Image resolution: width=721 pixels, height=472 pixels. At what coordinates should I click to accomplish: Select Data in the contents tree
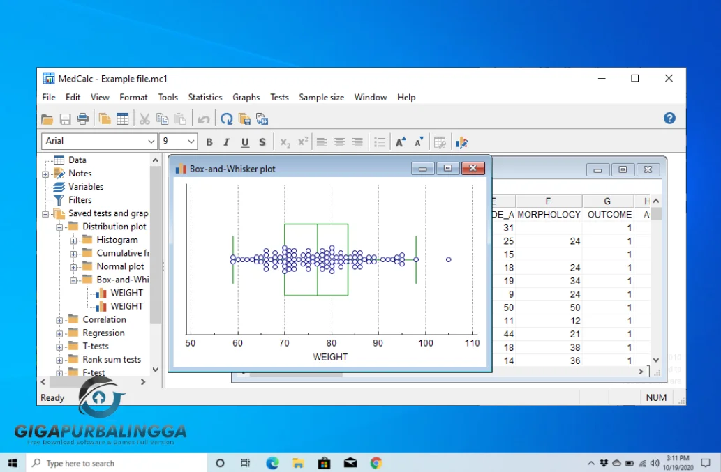coord(77,160)
